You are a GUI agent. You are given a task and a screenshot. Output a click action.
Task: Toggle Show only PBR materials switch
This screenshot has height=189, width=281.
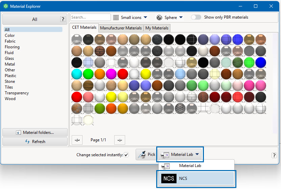pyautogui.click(x=196, y=17)
